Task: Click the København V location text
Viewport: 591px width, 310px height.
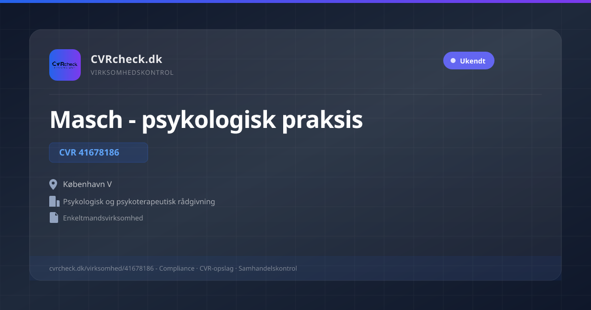Action: 87,185
